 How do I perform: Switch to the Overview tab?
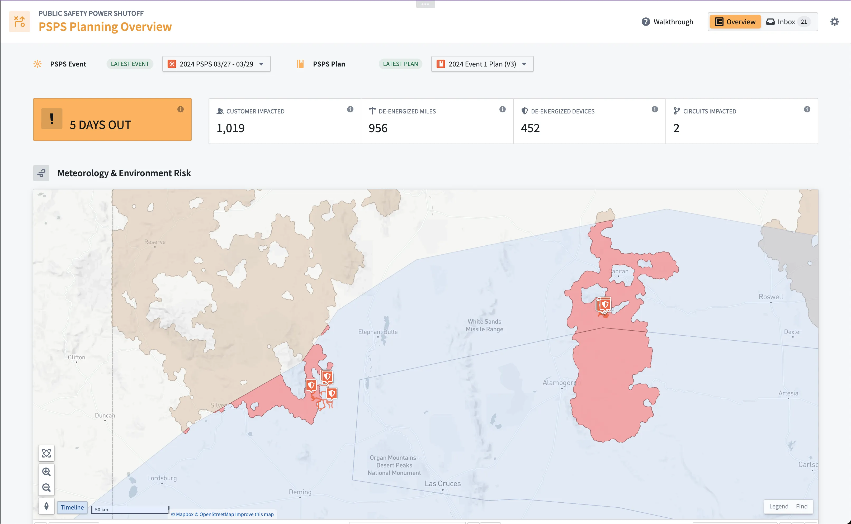pos(735,22)
